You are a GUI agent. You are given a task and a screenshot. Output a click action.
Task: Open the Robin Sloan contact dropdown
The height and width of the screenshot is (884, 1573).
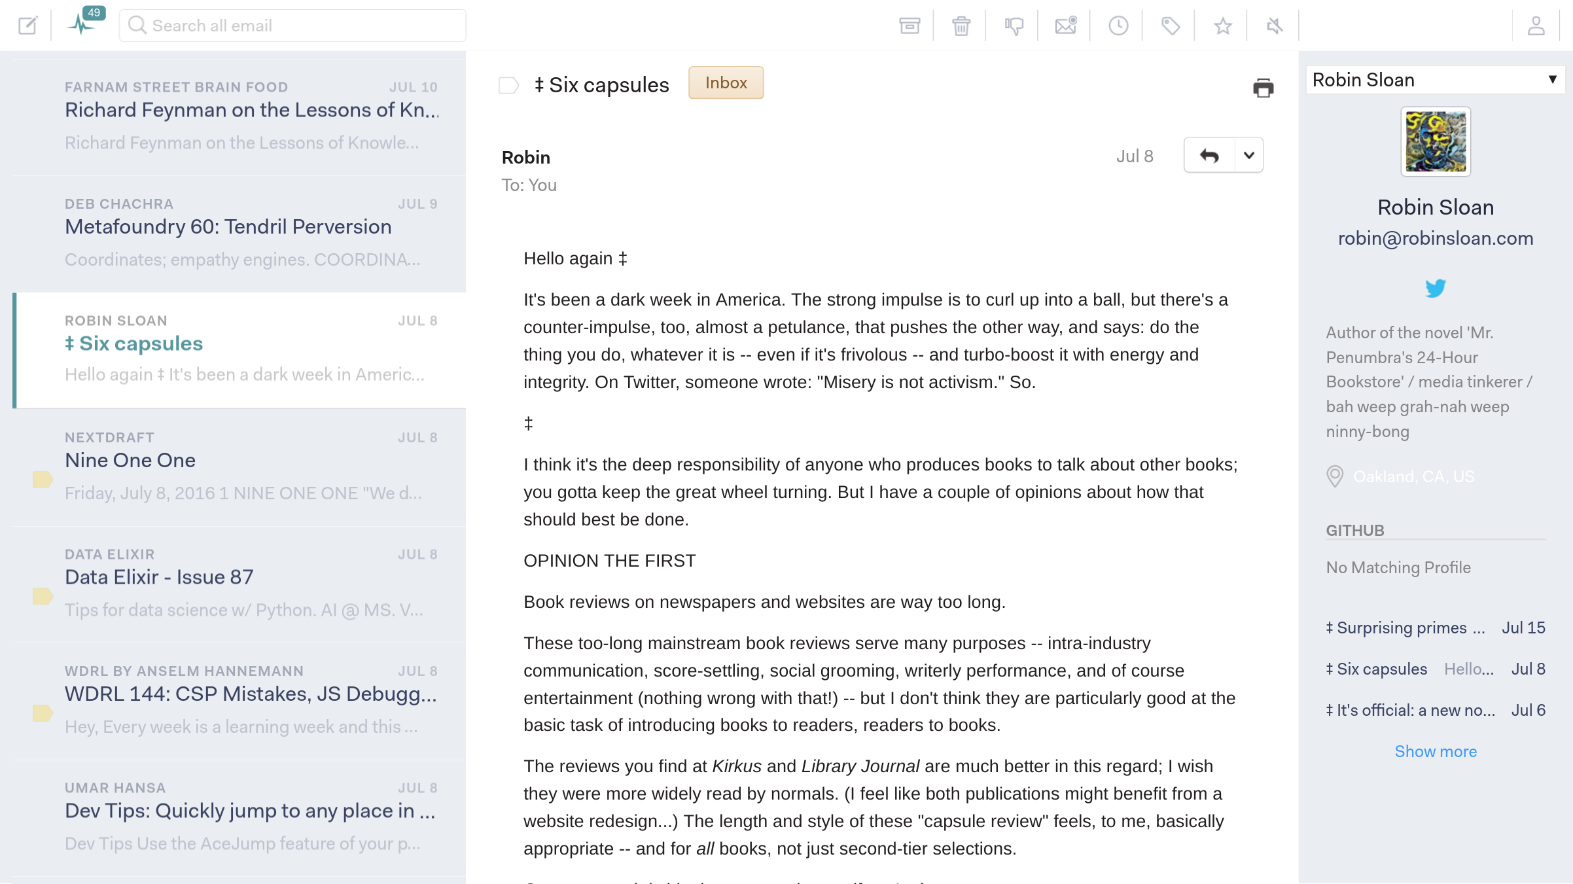click(1435, 80)
